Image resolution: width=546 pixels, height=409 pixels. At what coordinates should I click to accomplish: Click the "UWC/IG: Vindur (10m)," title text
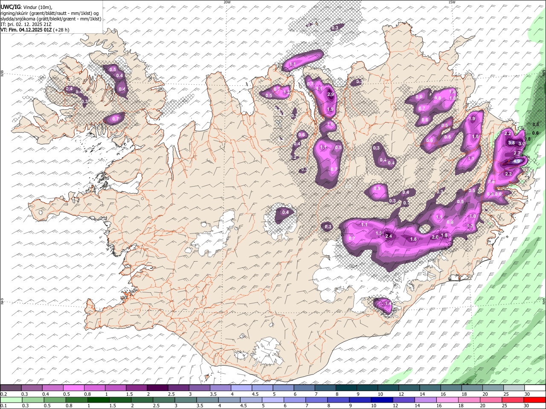pyautogui.click(x=26, y=7)
